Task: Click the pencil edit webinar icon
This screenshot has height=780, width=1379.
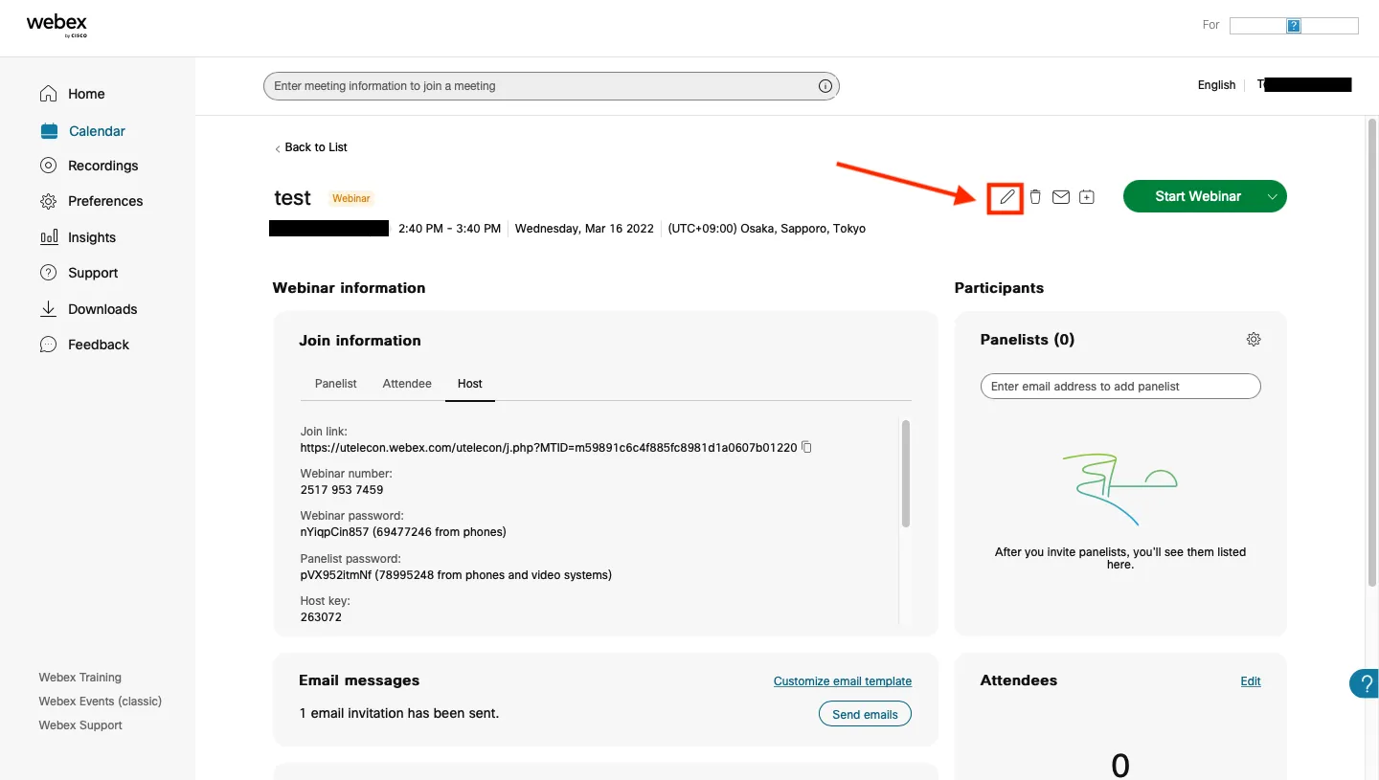Action: pos(1006,197)
